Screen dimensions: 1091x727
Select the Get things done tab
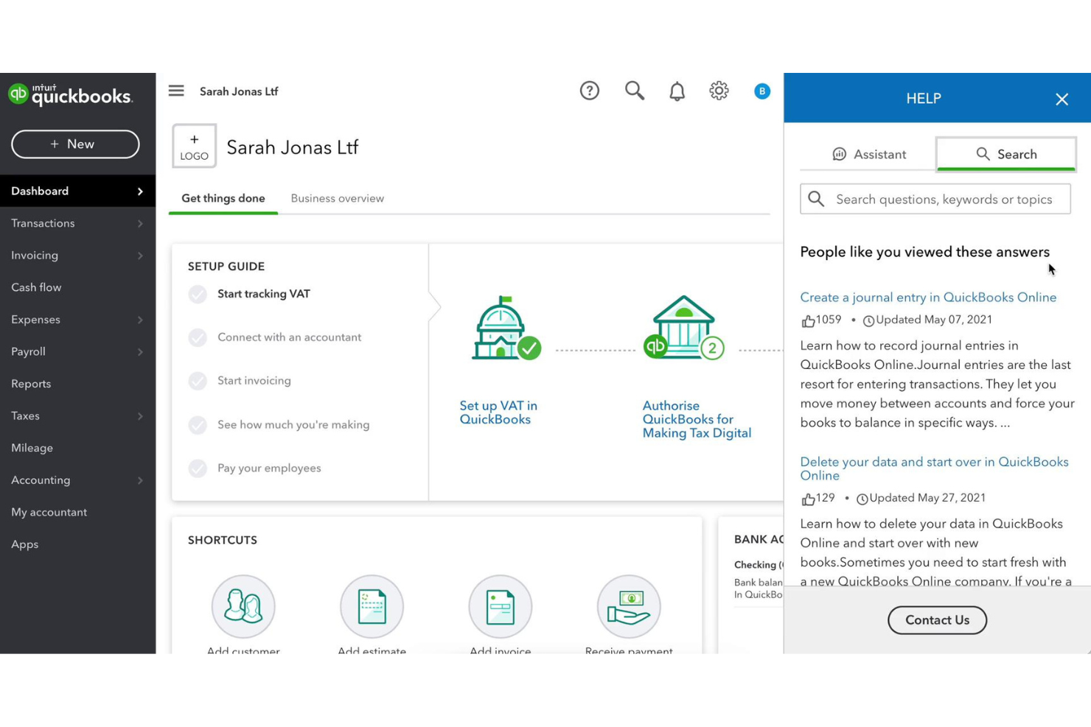click(x=223, y=198)
